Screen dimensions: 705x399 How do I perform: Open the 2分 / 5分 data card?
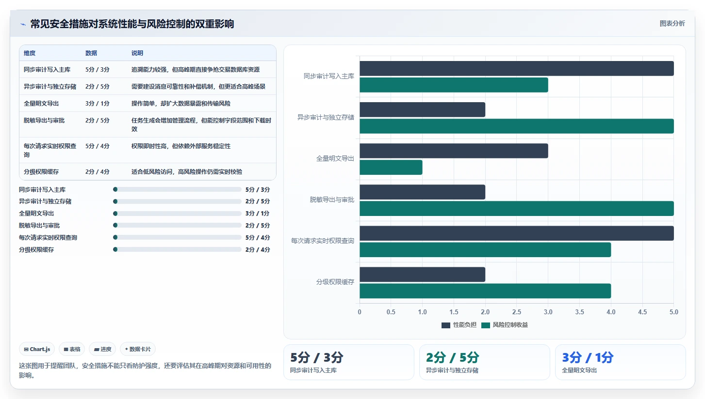click(x=484, y=362)
